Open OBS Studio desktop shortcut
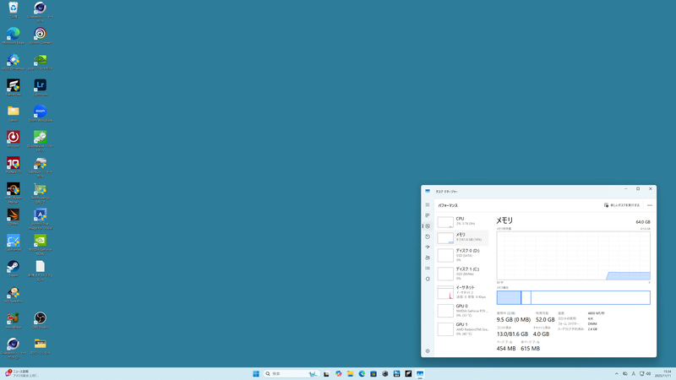 pyautogui.click(x=40, y=320)
